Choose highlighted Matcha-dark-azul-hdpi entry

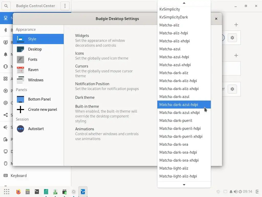tap(184, 105)
